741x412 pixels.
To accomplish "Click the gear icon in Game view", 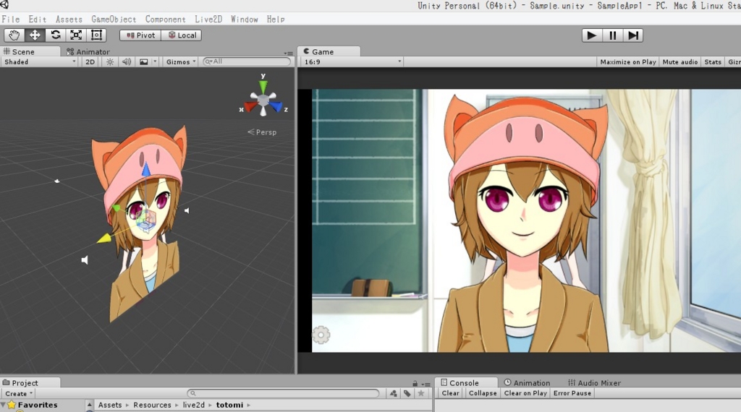I will [x=321, y=335].
